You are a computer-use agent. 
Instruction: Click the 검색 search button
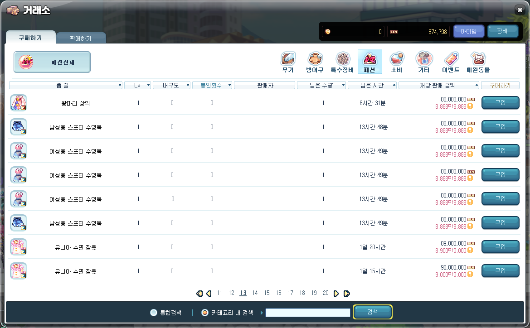tap(372, 312)
